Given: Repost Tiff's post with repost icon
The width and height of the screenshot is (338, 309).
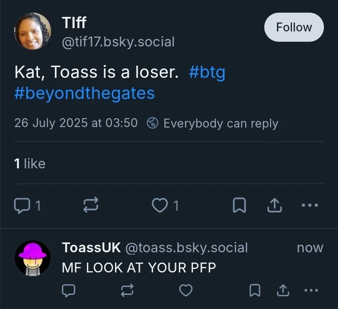Looking at the screenshot, I should [x=91, y=205].
